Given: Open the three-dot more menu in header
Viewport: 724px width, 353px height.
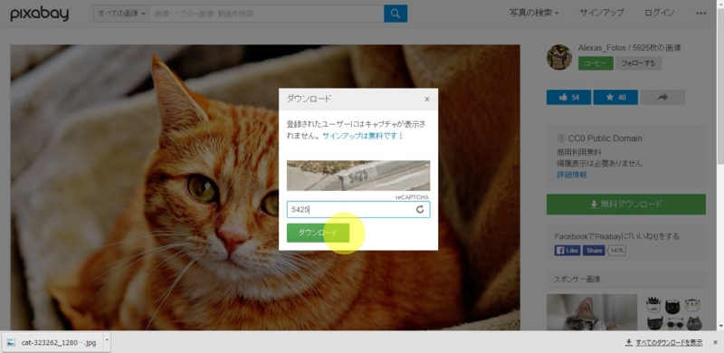Looking at the screenshot, I should [x=700, y=14].
